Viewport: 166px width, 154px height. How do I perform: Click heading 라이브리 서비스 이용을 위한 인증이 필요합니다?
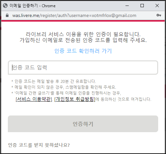click(x=83, y=34)
